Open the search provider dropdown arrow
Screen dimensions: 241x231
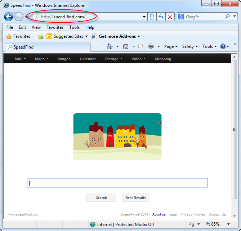pyautogui.click(x=235, y=16)
